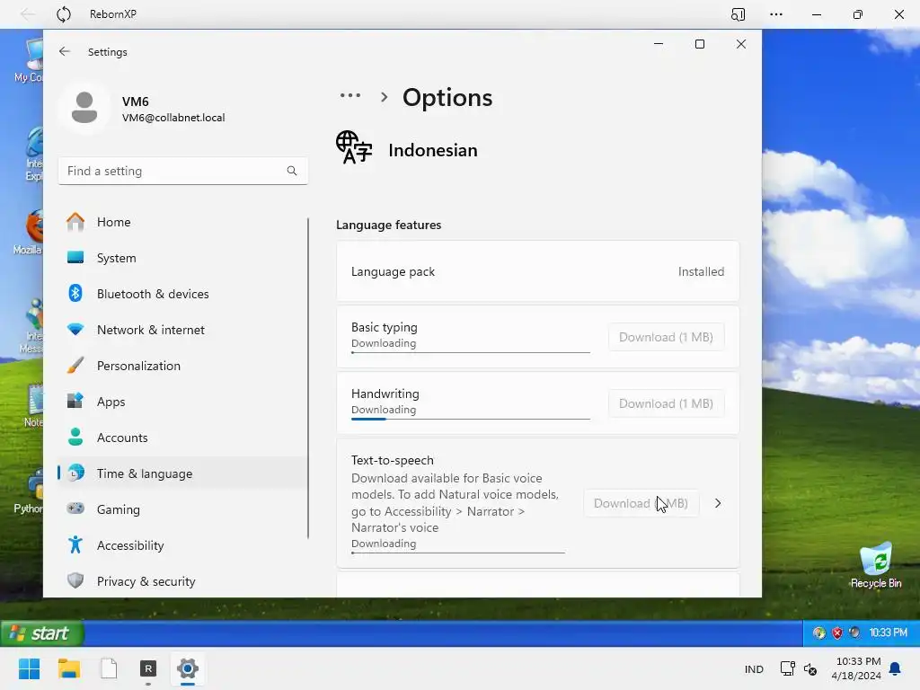Open Accessibility settings

(x=181, y=545)
